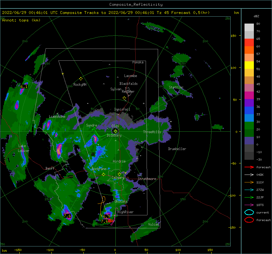This screenshot has height=254, width=272.
Task: Click the cyan 27ZW arrow legend icon
Action: (249, 190)
